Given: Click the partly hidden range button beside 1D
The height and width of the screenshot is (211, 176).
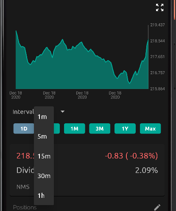Looking at the screenshot, I should click(57, 128).
